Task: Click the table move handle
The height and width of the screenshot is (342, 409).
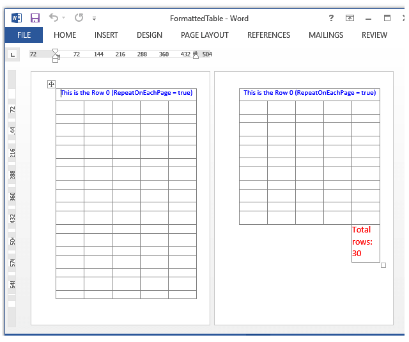Action: click(x=51, y=84)
